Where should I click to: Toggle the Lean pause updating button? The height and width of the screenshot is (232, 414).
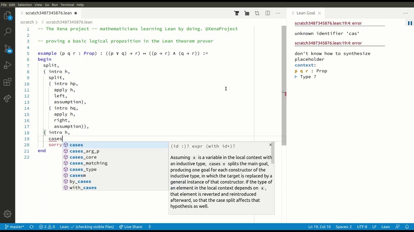click(x=410, y=23)
